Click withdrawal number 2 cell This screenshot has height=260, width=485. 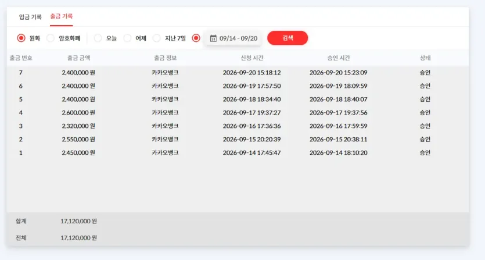point(21,139)
